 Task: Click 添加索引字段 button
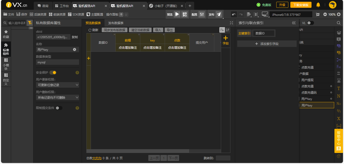(x=267, y=44)
